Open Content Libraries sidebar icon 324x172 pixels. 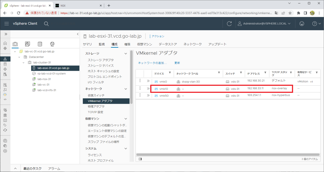click(5, 64)
